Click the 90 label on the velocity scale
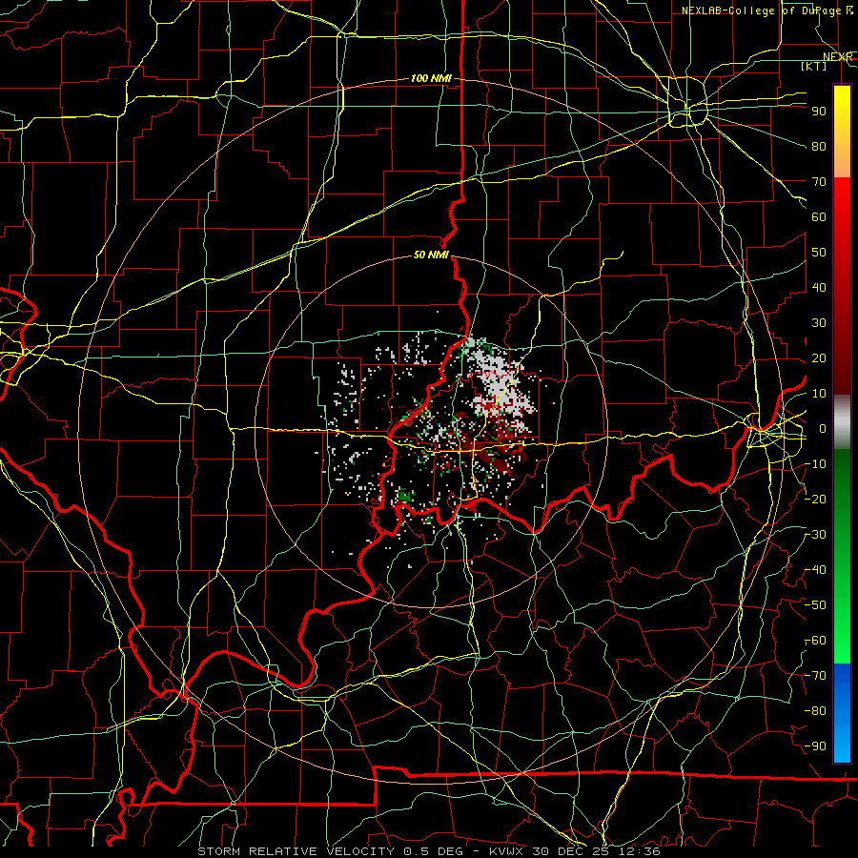 point(819,112)
